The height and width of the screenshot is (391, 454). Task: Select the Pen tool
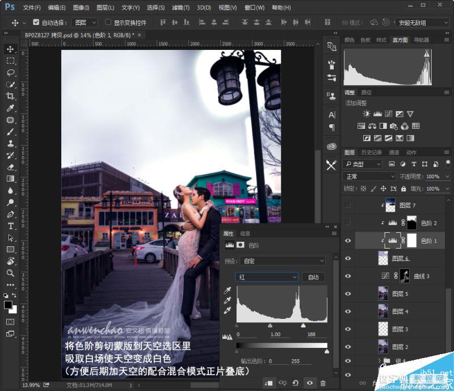[10, 215]
